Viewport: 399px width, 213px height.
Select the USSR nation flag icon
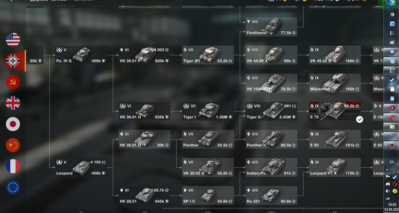pos(13,82)
